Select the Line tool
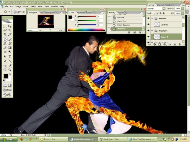190x142 pixels. tap(10, 61)
